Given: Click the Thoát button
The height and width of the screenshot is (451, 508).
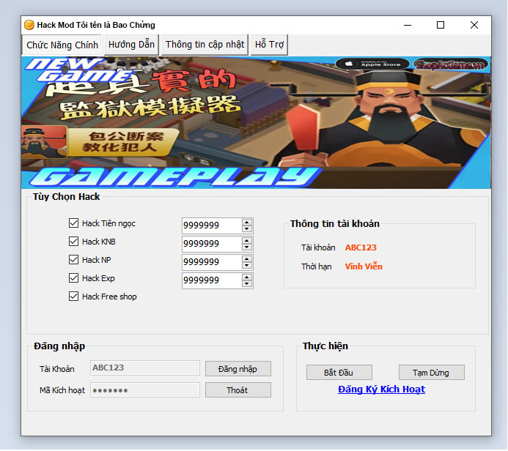Looking at the screenshot, I should point(238,390).
